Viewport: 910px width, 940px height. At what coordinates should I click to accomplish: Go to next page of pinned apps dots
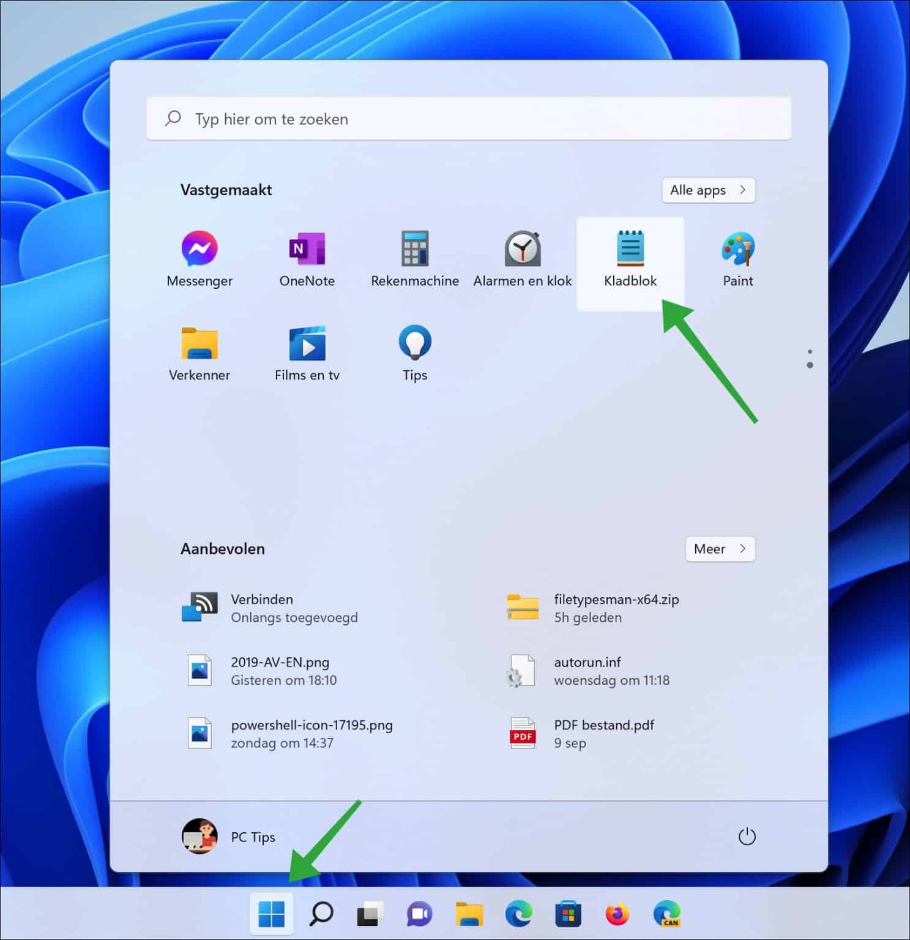click(810, 365)
